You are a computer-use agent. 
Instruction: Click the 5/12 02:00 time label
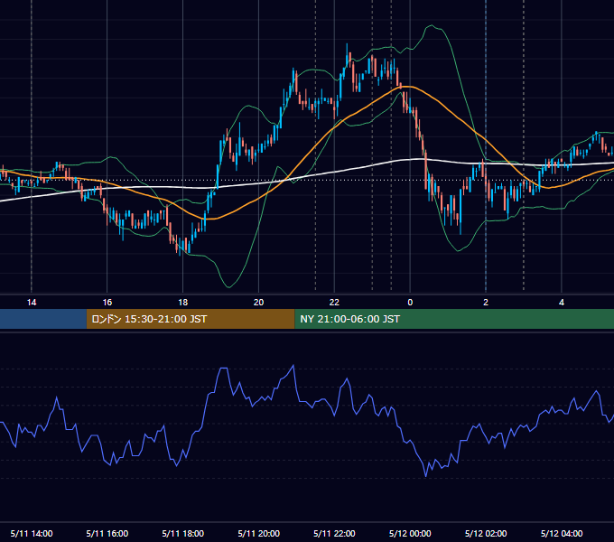[486, 533]
